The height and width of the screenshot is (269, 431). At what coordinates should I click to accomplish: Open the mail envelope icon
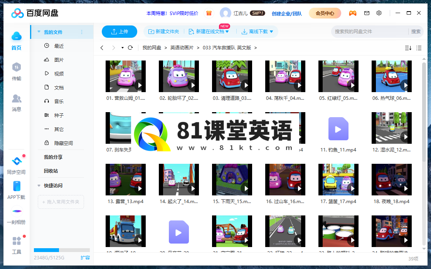pyautogui.click(x=367, y=13)
